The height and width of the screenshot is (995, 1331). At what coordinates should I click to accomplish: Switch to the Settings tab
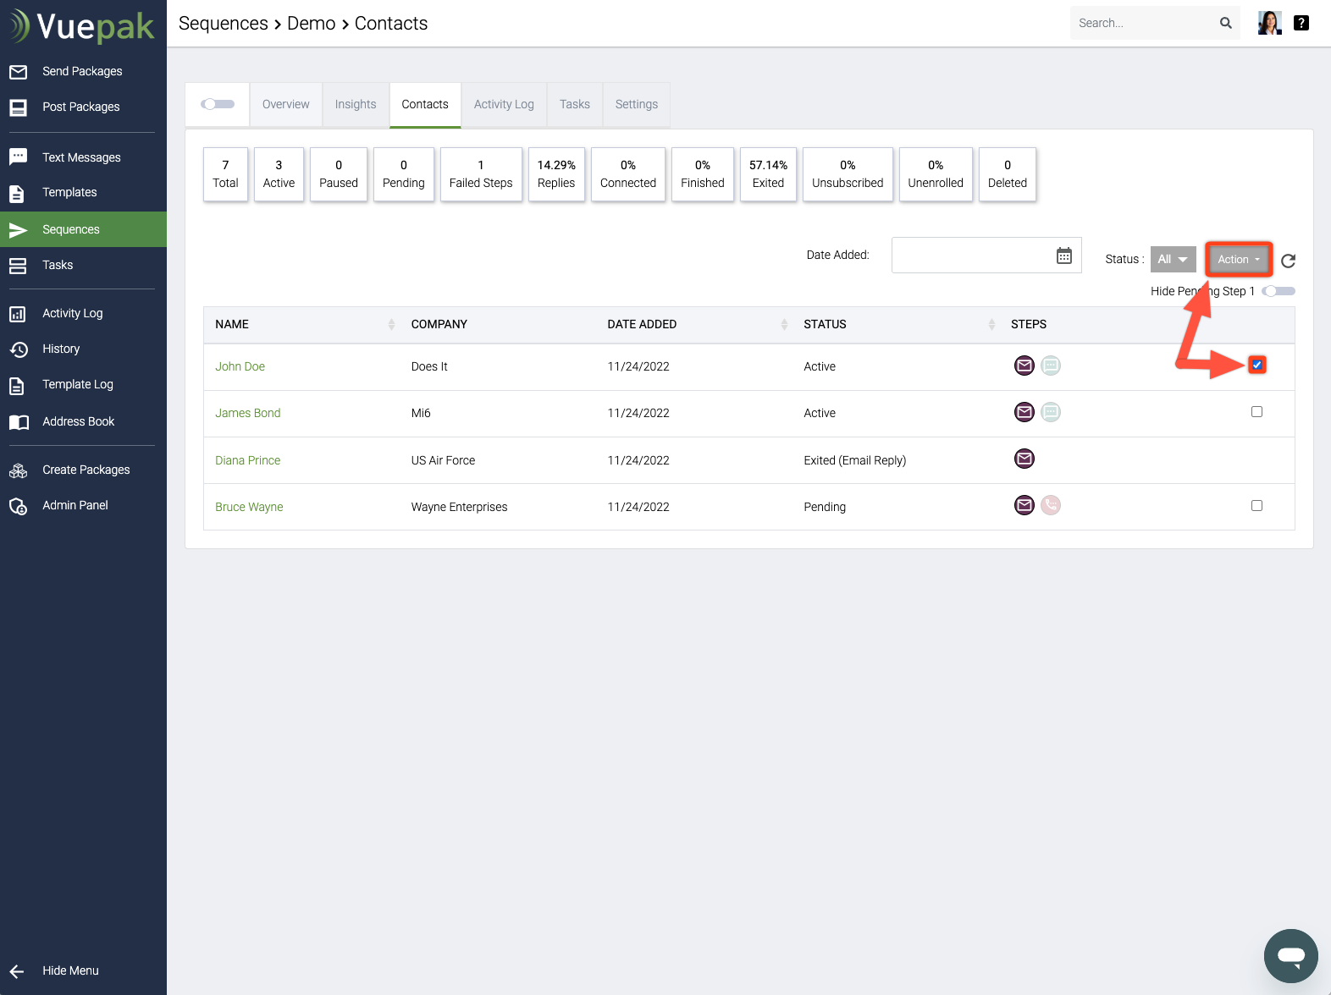tap(637, 104)
